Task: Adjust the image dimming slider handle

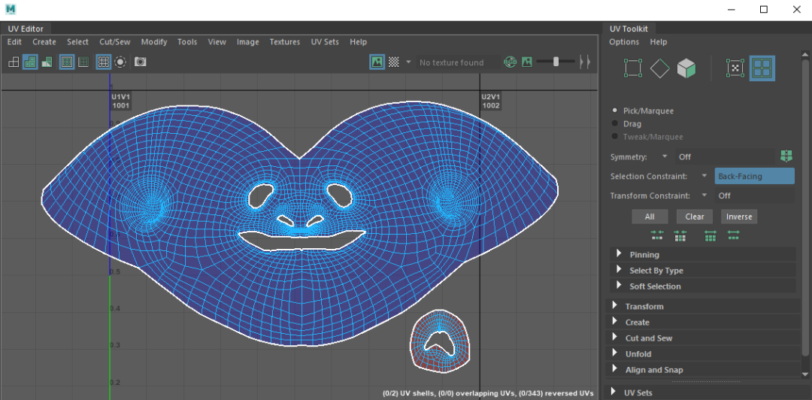Action: click(556, 62)
